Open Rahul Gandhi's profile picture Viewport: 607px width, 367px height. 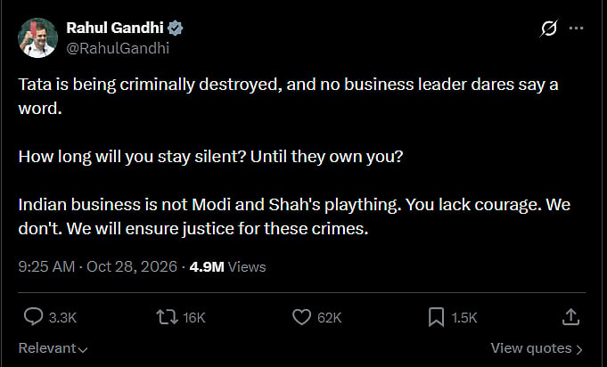[38, 38]
